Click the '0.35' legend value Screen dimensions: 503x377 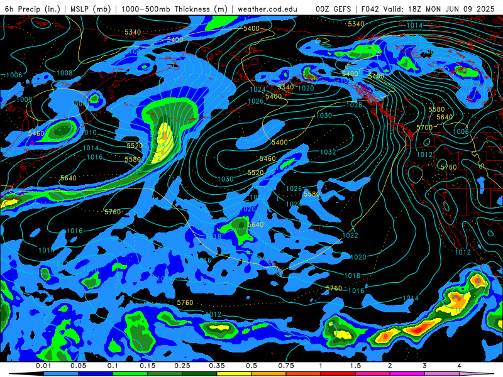217,366
